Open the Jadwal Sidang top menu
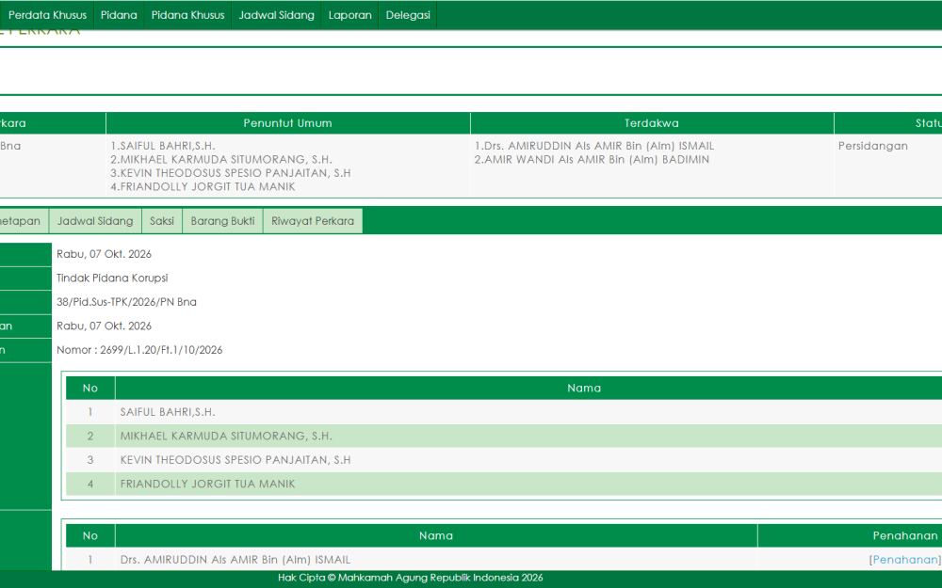The width and height of the screenshot is (942, 588). click(276, 15)
